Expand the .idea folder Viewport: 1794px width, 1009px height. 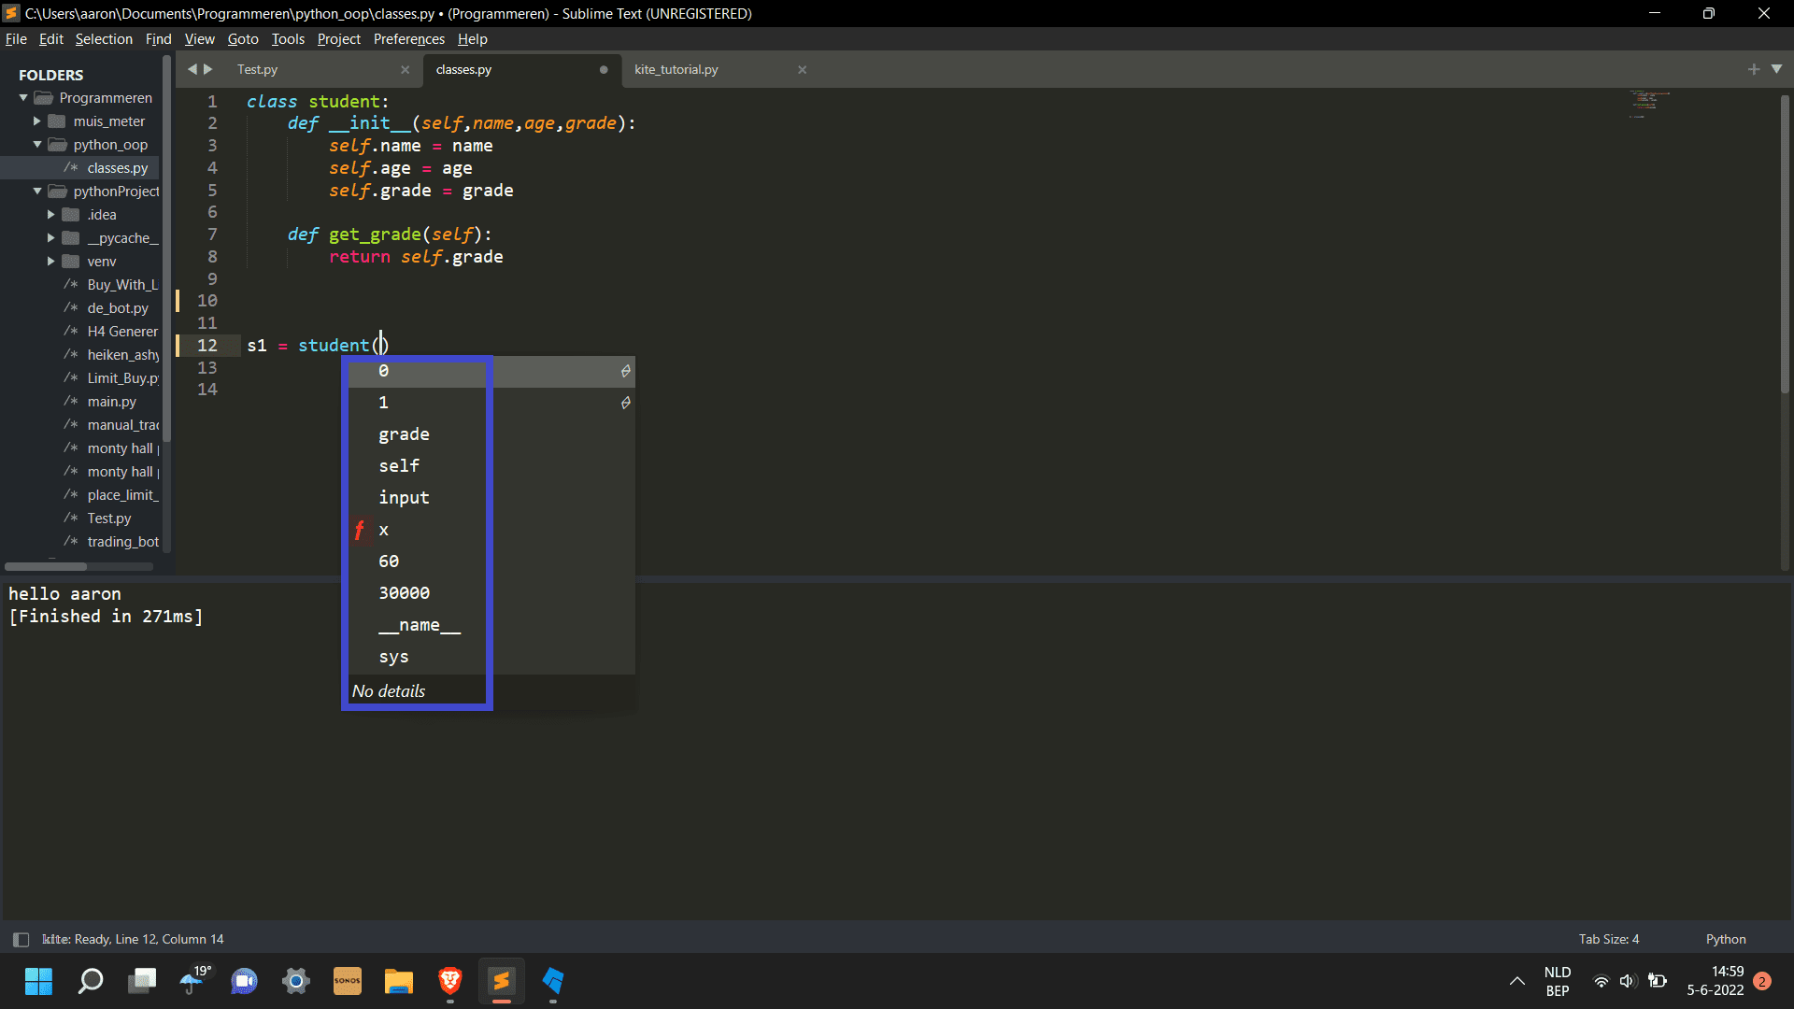pos(51,215)
